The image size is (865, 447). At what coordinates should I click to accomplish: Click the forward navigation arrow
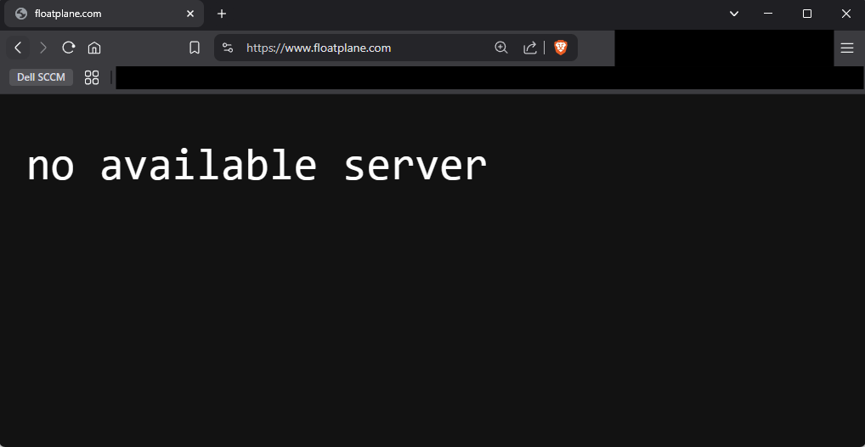click(43, 48)
